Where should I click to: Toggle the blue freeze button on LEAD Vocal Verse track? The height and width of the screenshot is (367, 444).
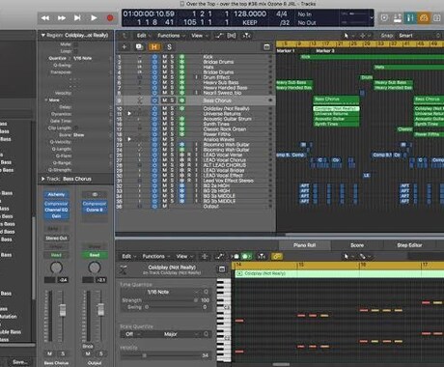pyautogui.click(x=181, y=155)
